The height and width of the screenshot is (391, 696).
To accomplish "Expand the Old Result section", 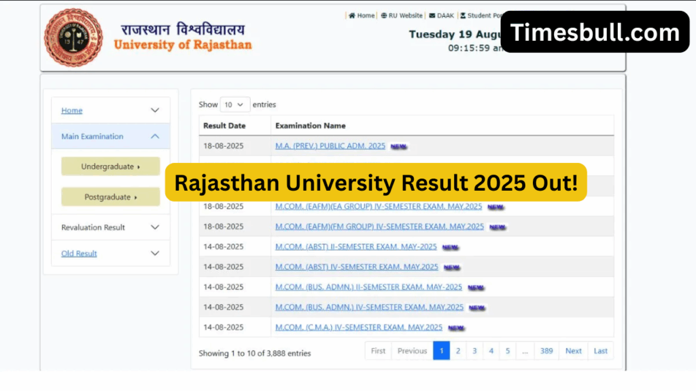I will click(155, 253).
